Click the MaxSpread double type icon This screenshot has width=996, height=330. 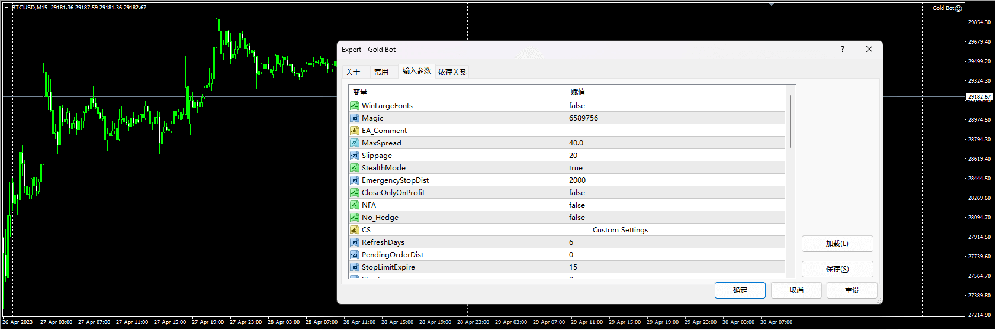(x=354, y=143)
